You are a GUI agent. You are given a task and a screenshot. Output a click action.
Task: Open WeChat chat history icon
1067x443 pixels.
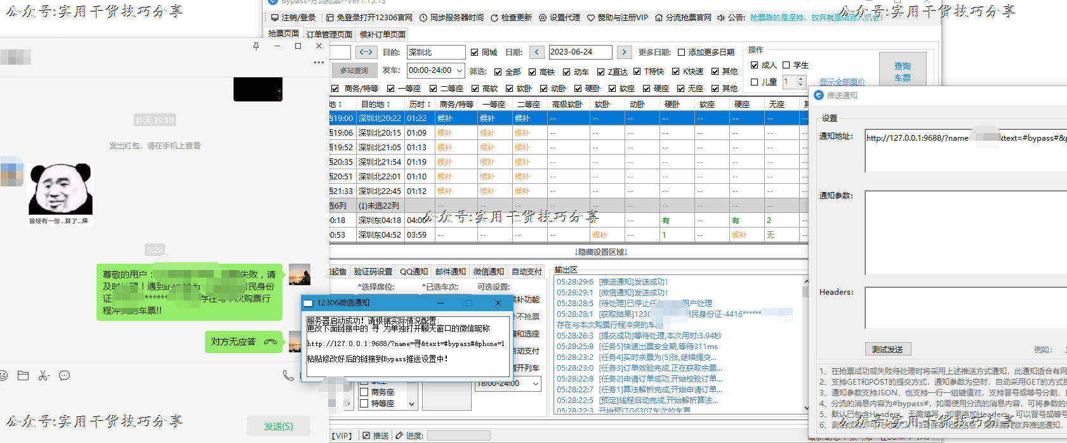pos(65,376)
